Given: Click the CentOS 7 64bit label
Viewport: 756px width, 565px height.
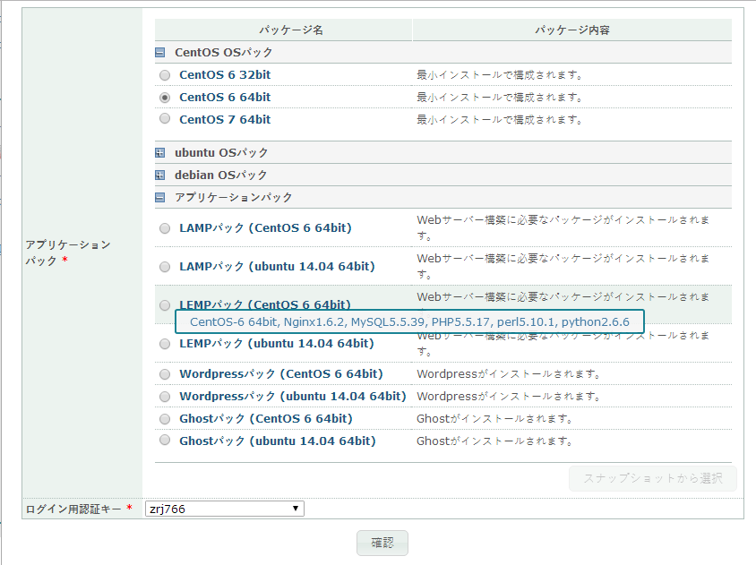Looking at the screenshot, I should click(225, 119).
